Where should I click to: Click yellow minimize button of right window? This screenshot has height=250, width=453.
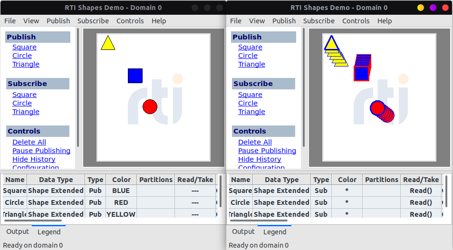point(421,8)
